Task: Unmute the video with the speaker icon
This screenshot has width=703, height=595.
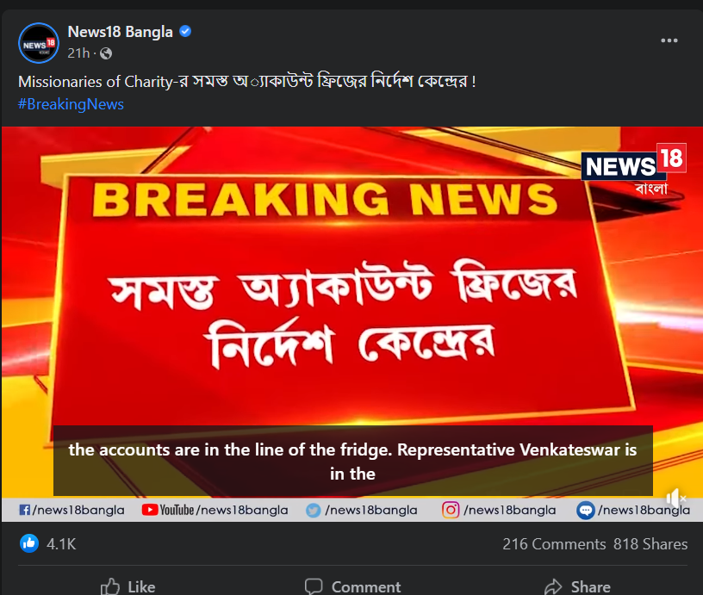Action: point(675,499)
